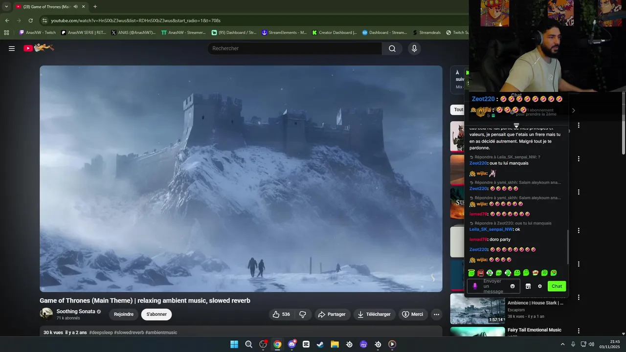Open AnasNW - Twitch bookmark
This screenshot has height=352, width=626.
click(x=37, y=33)
